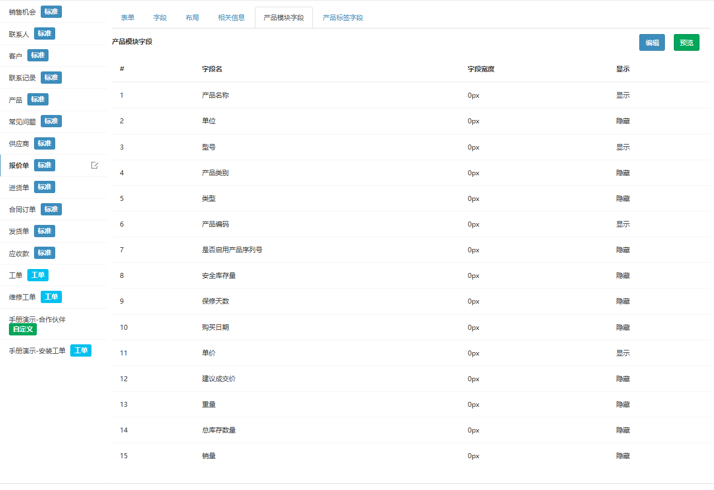Click the 产品名称 field name
714x490 pixels.
(x=215, y=95)
